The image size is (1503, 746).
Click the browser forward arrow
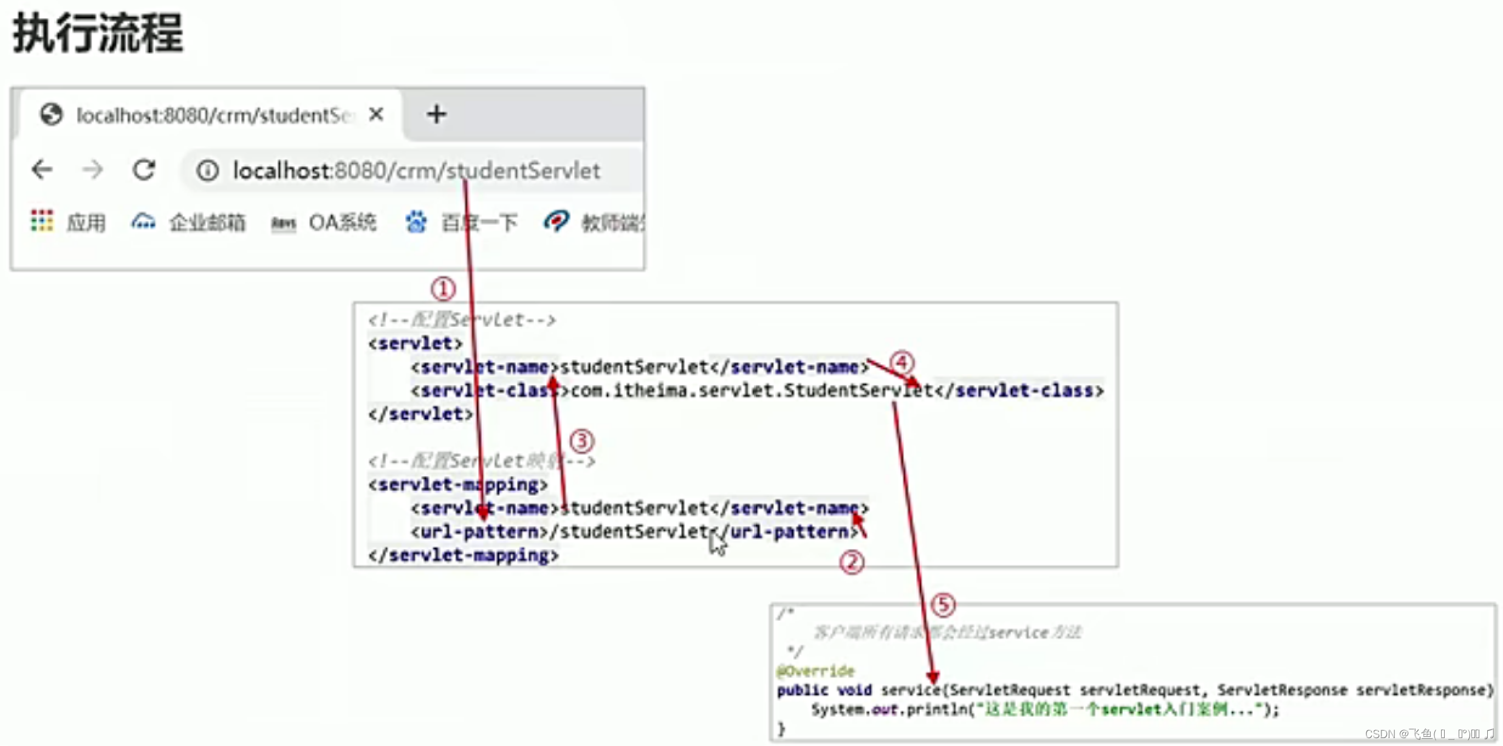point(92,169)
